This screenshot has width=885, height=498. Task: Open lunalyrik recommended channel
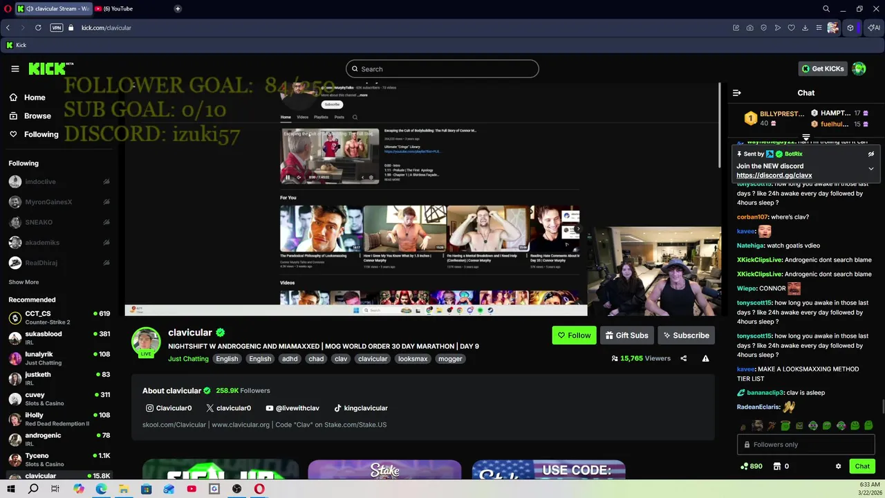pos(59,358)
